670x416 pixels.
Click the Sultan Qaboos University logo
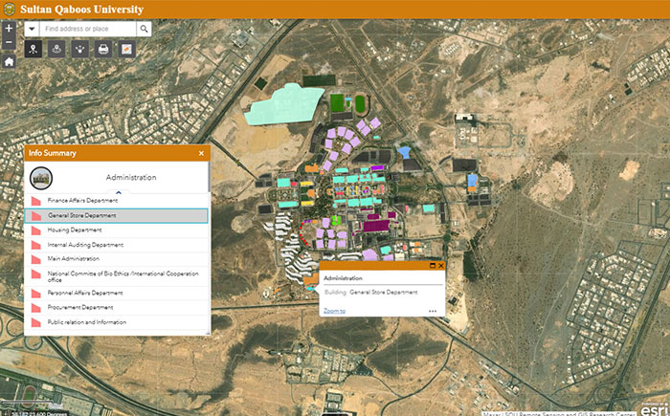(x=9, y=9)
